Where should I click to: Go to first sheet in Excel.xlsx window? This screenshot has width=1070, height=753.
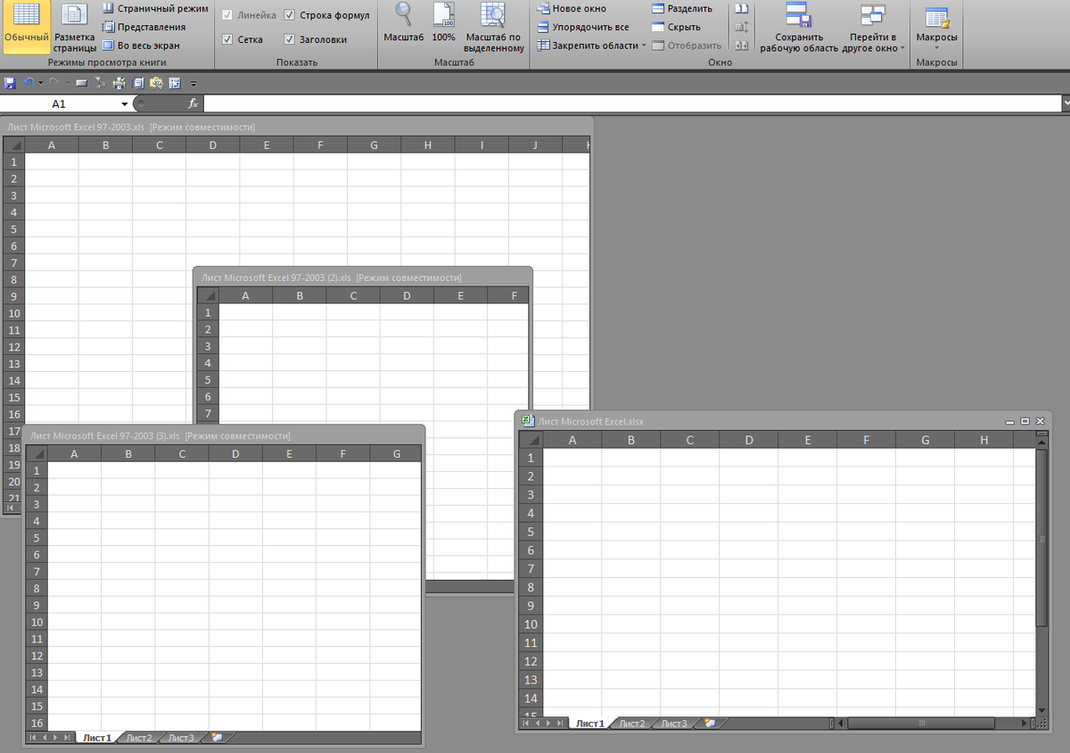coord(525,723)
